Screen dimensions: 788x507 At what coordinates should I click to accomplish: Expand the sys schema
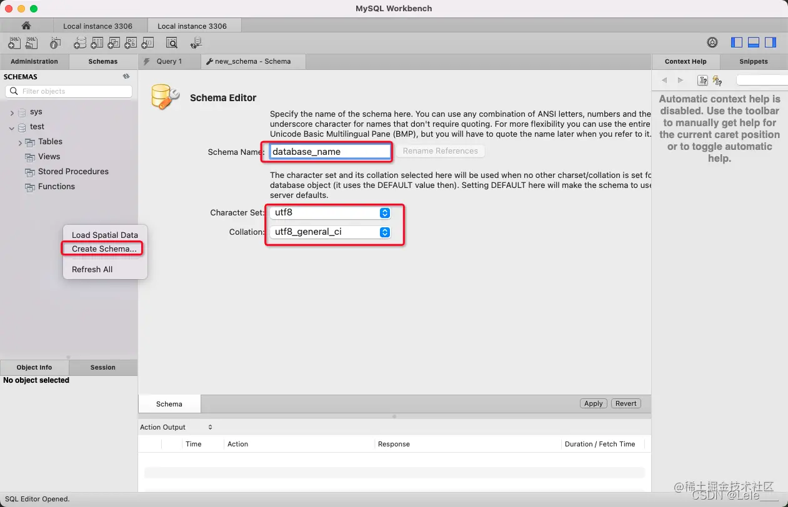[12, 112]
